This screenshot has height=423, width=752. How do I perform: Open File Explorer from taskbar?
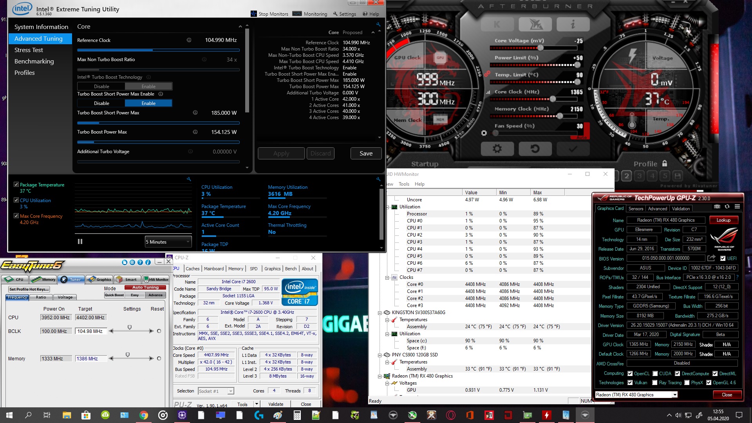coord(67,415)
